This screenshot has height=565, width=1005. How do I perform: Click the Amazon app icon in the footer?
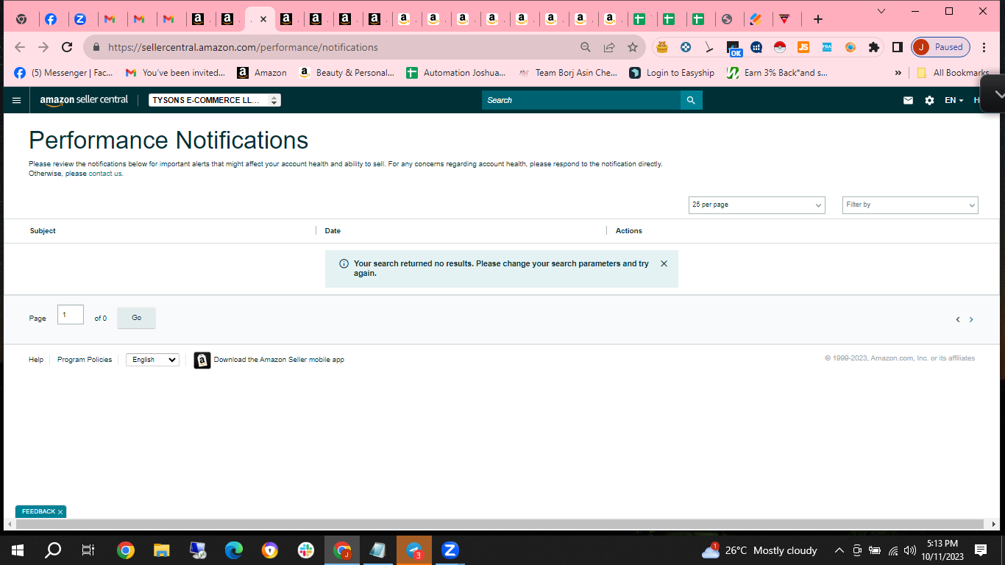(x=202, y=360)
